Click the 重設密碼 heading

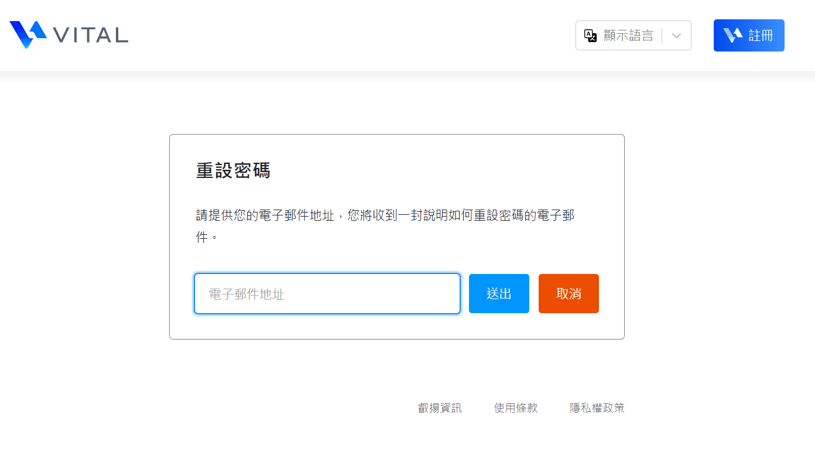[x=233, y=171]
